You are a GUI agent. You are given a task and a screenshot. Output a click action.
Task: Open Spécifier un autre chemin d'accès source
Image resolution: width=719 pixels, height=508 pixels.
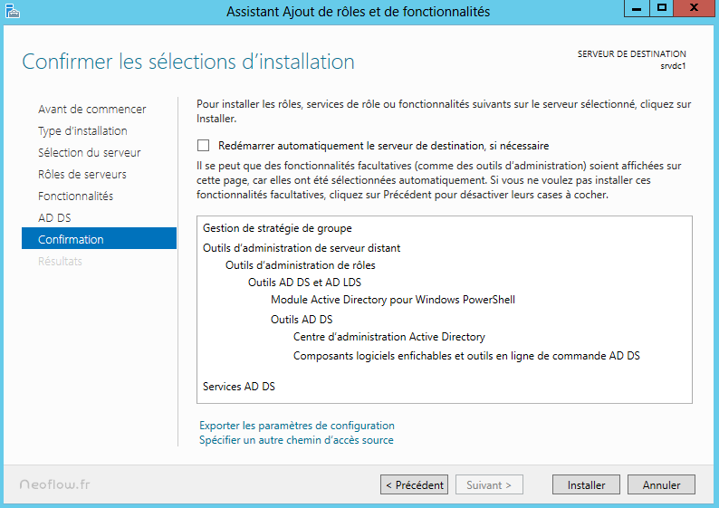[x=296, y=440]
